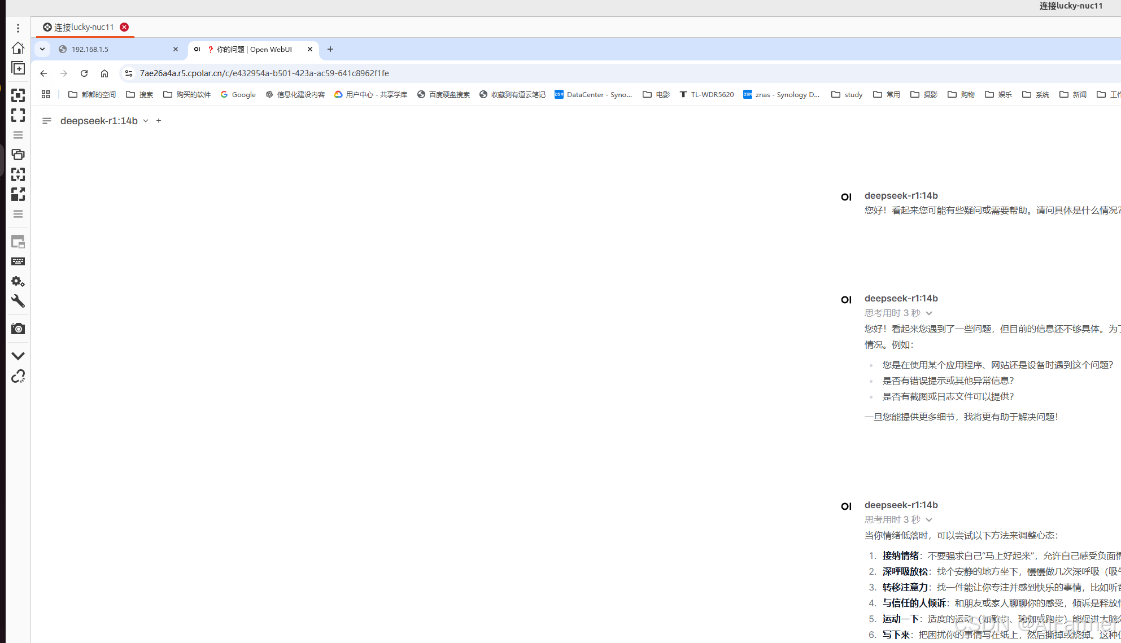Click the broken-link disconnect icon in sidebar
This screenshot has height=643, width=1121.
(18, 376)
